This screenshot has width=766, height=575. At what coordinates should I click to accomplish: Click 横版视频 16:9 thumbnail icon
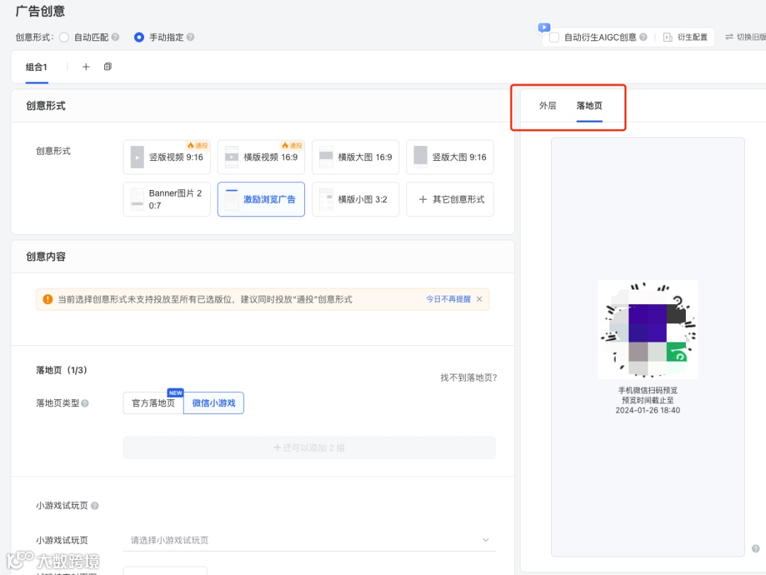pyautogui.click(x=231, y=157)
